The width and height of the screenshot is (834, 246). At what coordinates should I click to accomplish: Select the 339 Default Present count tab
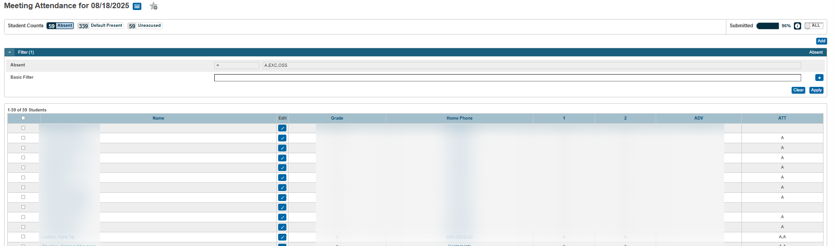pyautogui.click(x=100, y=26)
